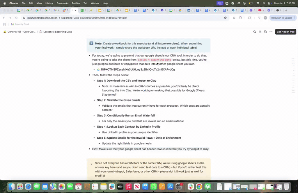Open the three-dots more options menu
The image size is (298, 193).
coord(271,32)
